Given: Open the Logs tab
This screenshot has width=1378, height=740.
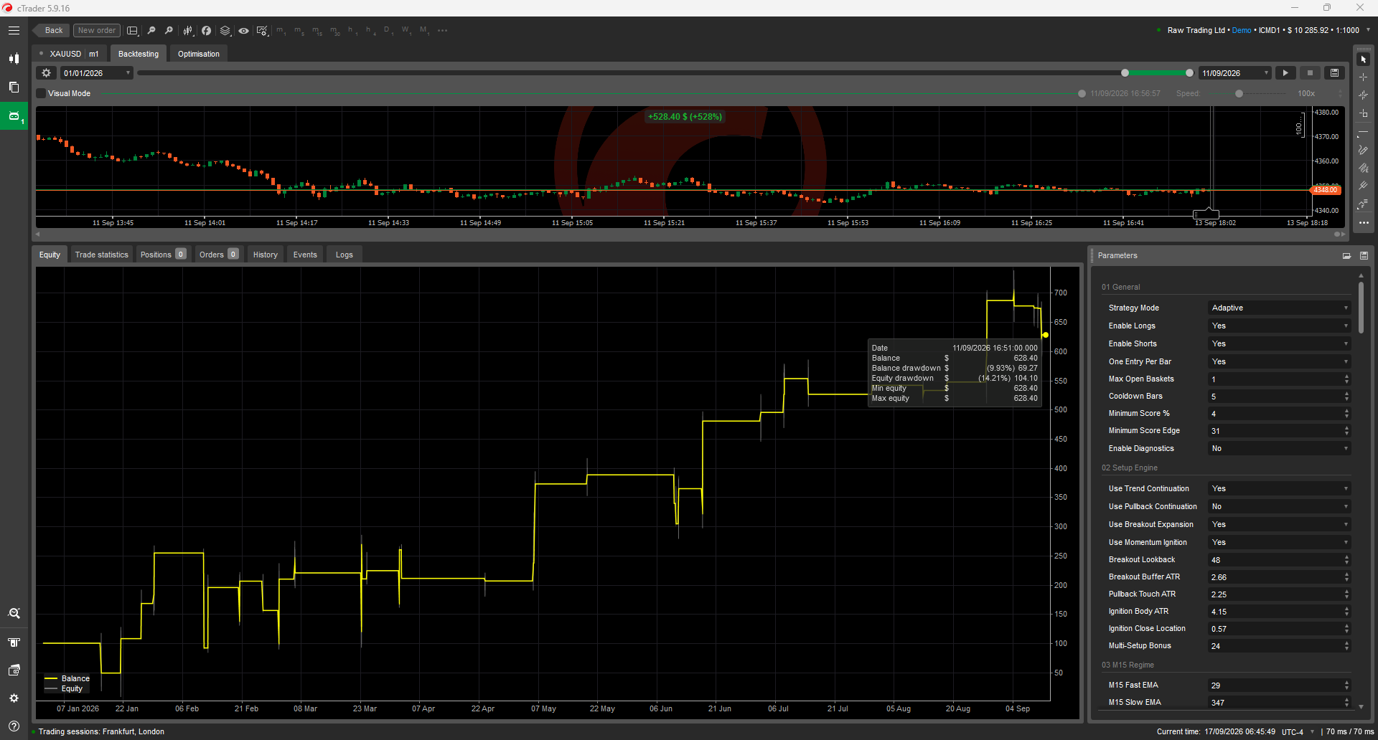Looking at the screenshot, I should (x=344, y=255).
